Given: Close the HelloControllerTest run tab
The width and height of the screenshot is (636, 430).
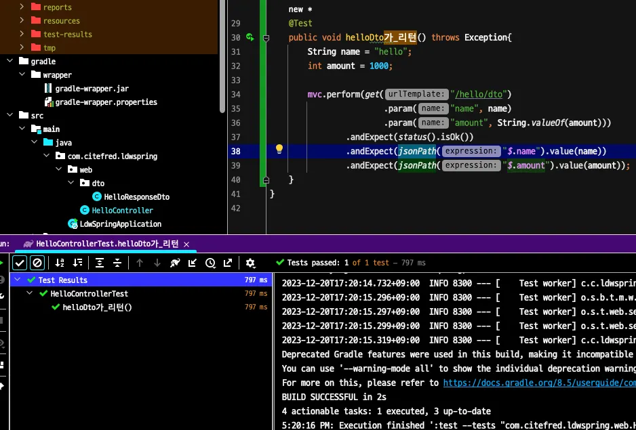Looking at the screenshot, I should point(186,244).
